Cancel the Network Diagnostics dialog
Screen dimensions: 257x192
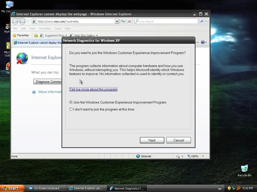pos(178,140)
